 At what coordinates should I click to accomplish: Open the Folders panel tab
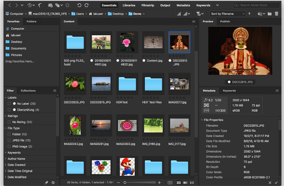(x=31, y=22)
